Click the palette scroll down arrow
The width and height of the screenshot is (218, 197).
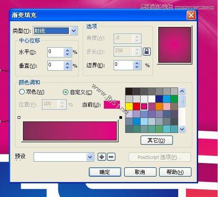click(182, 129)
